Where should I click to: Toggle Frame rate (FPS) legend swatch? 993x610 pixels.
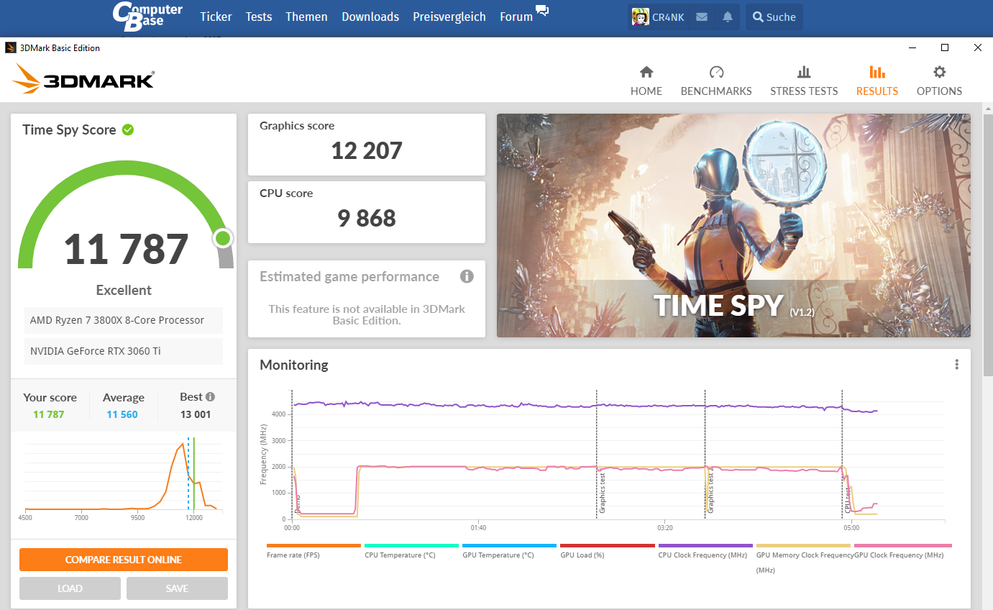314,546
